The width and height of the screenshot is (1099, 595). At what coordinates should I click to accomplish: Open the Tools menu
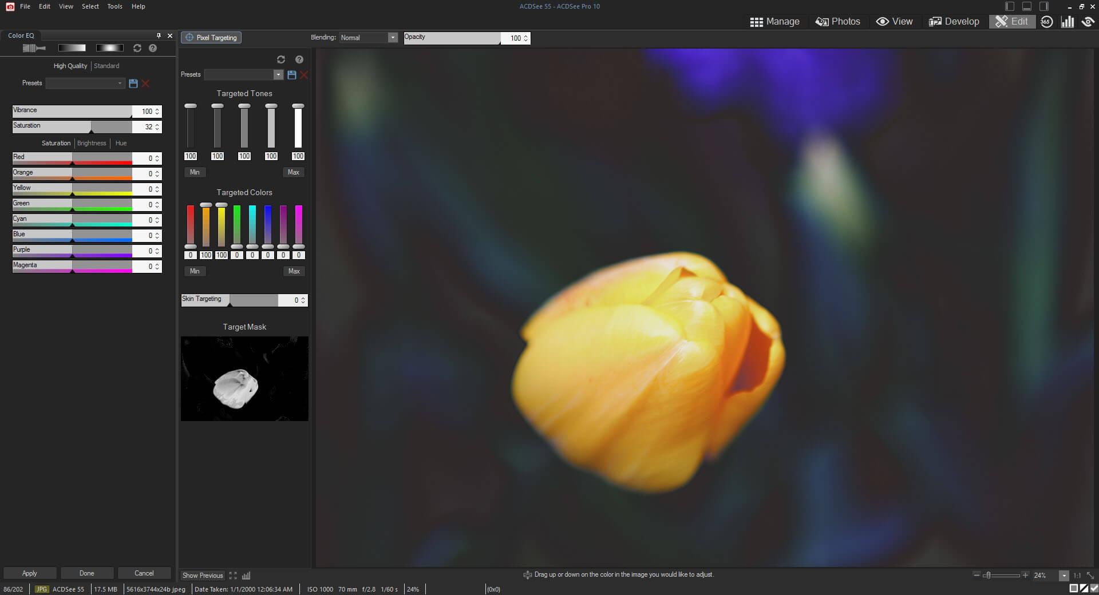[114, 6]
